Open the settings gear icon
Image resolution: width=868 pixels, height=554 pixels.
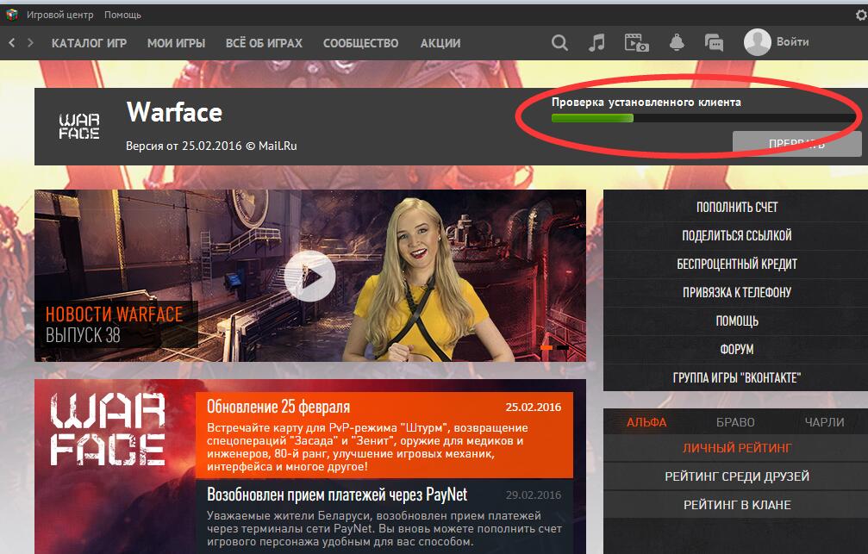point(861,15)
